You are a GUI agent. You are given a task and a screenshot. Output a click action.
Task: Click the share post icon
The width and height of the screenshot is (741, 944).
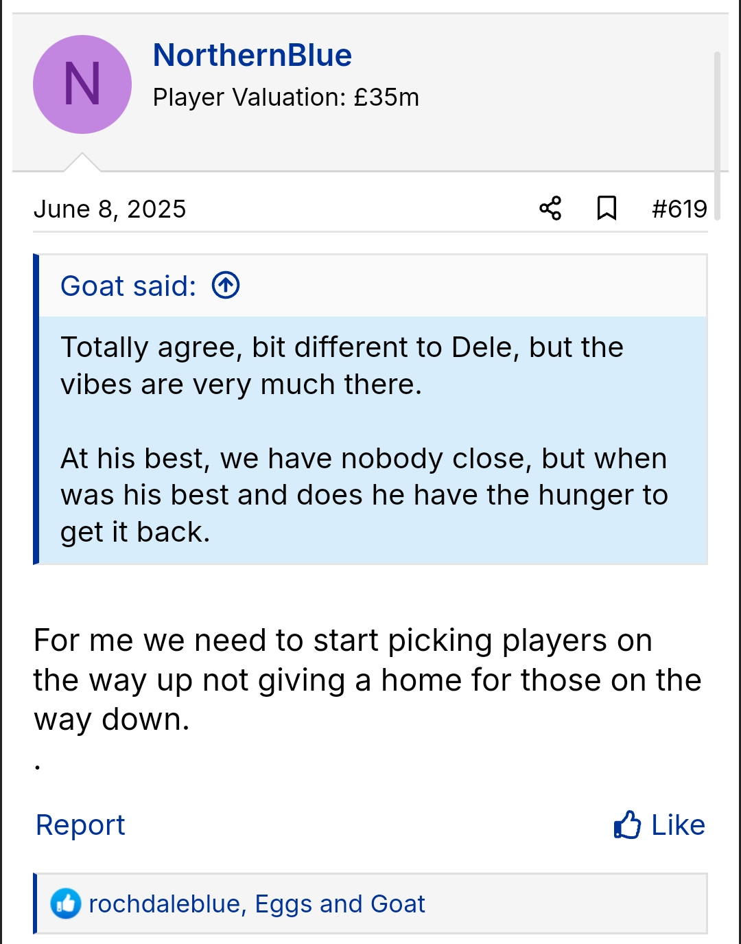click(550, 208)
